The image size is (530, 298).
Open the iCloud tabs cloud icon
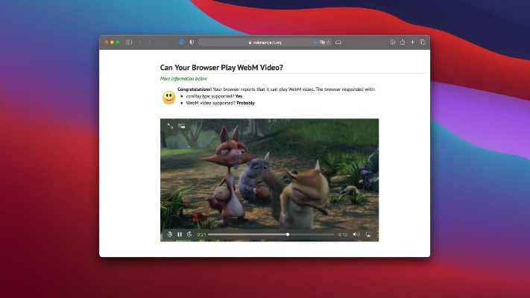(338, 42)
